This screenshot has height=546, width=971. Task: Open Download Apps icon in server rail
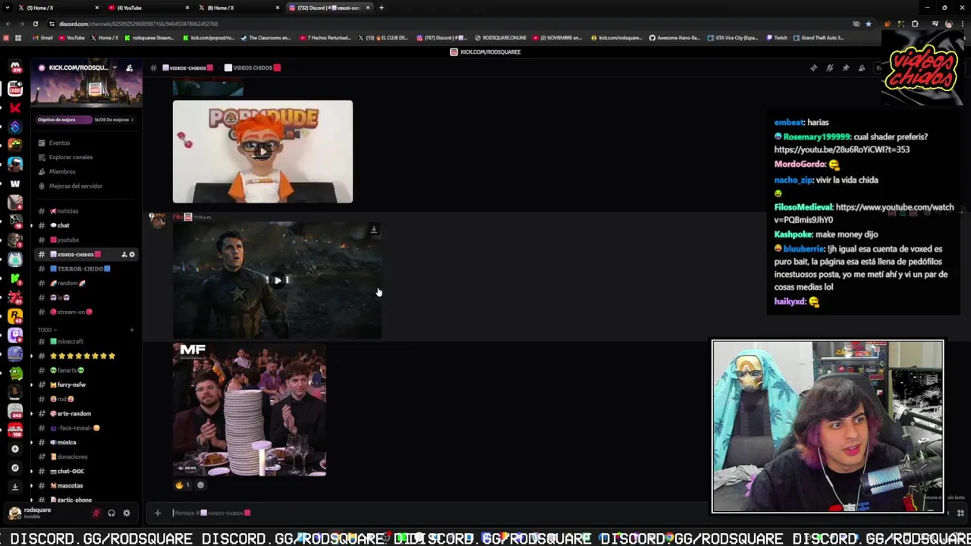(14, 487)
